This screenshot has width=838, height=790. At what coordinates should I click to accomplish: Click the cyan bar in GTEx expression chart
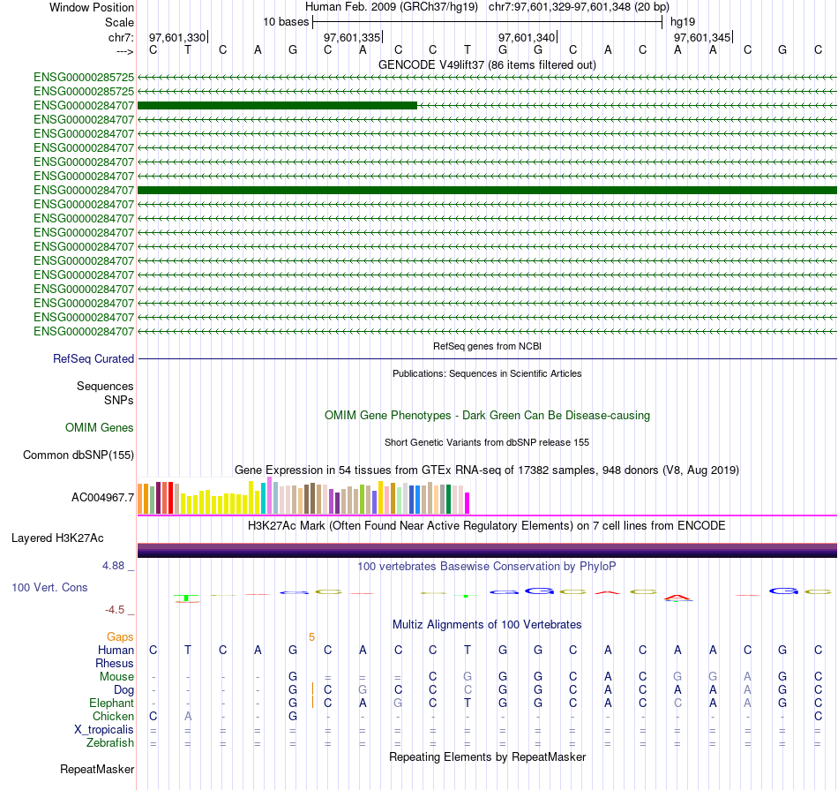pyautogui.click(x=264, y=499)
